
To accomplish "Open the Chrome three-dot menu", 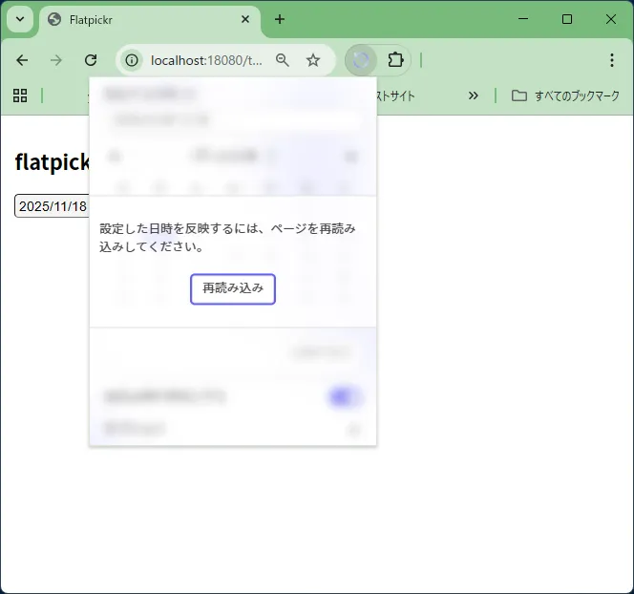I will click(612, 60).
